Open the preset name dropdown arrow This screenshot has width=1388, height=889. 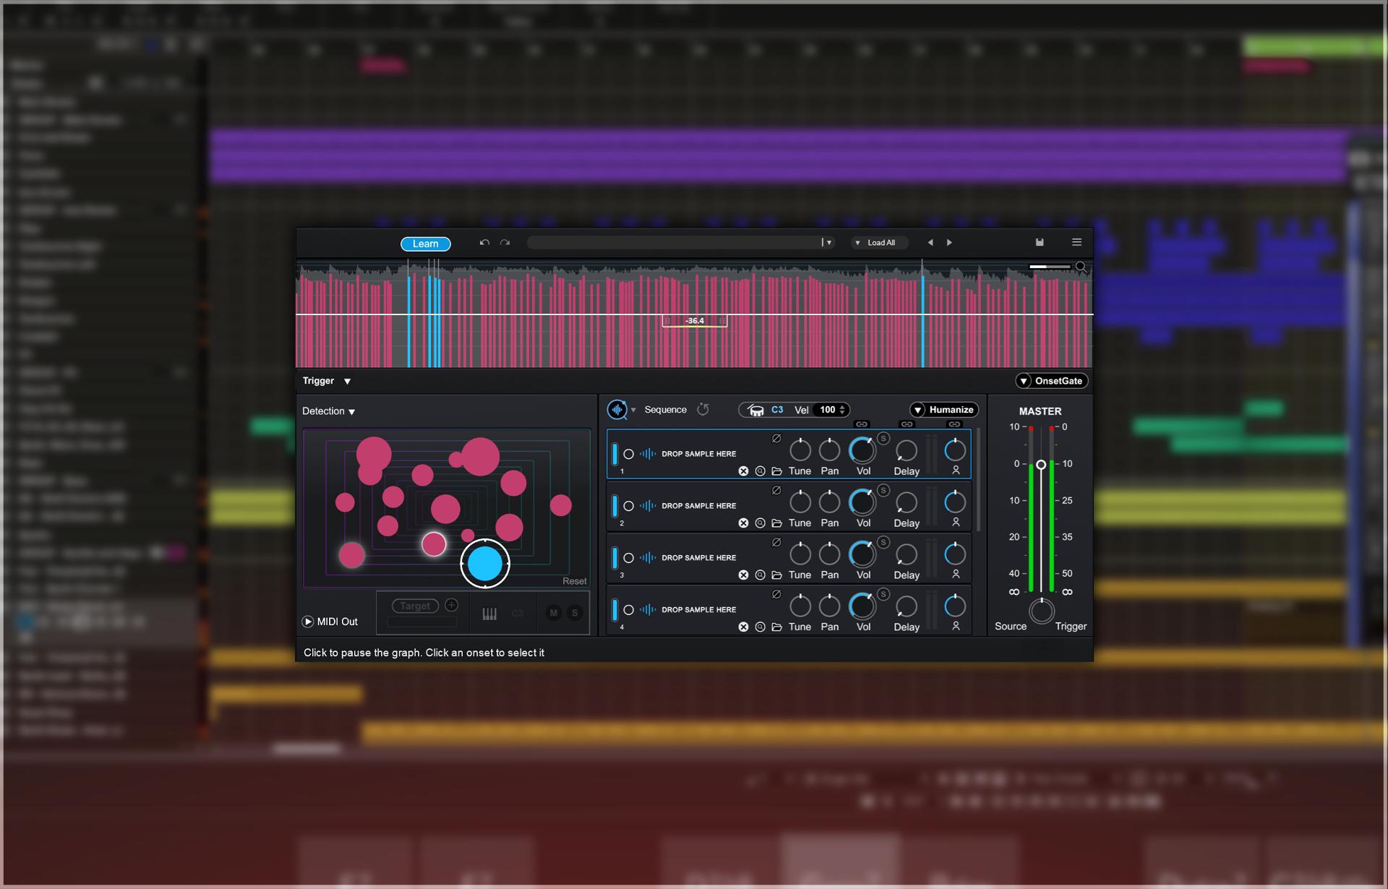829,243
